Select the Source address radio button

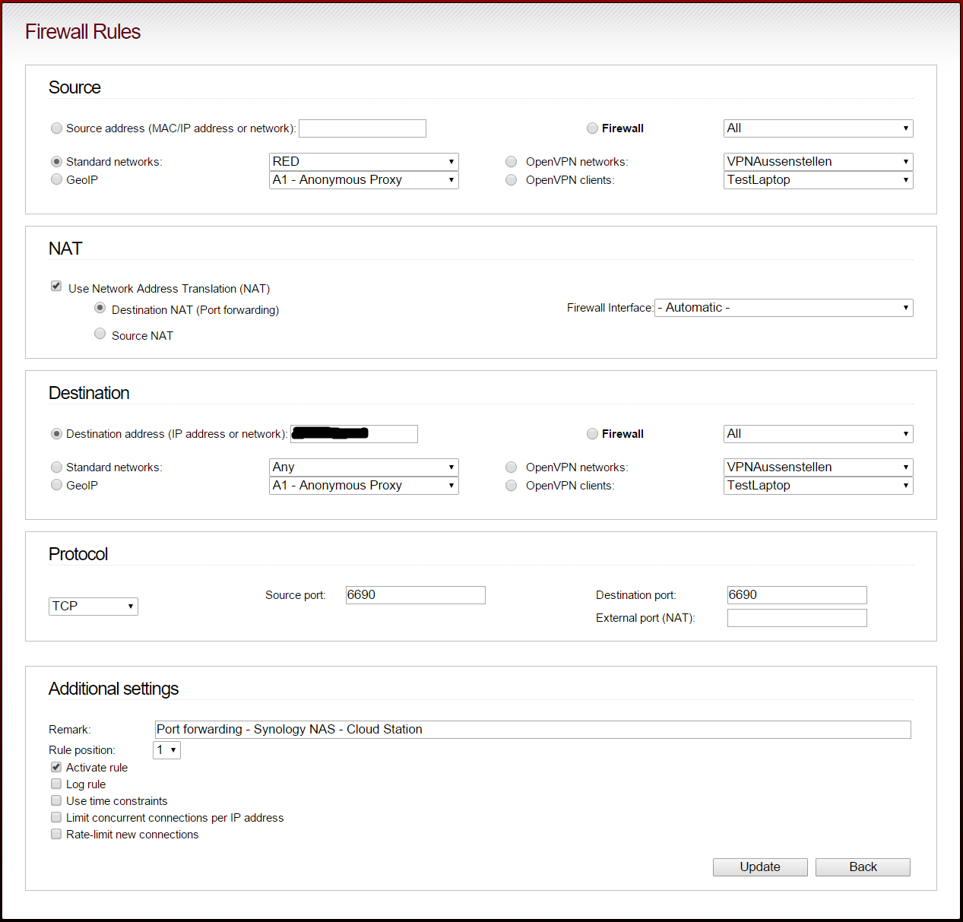click(56, 128)
